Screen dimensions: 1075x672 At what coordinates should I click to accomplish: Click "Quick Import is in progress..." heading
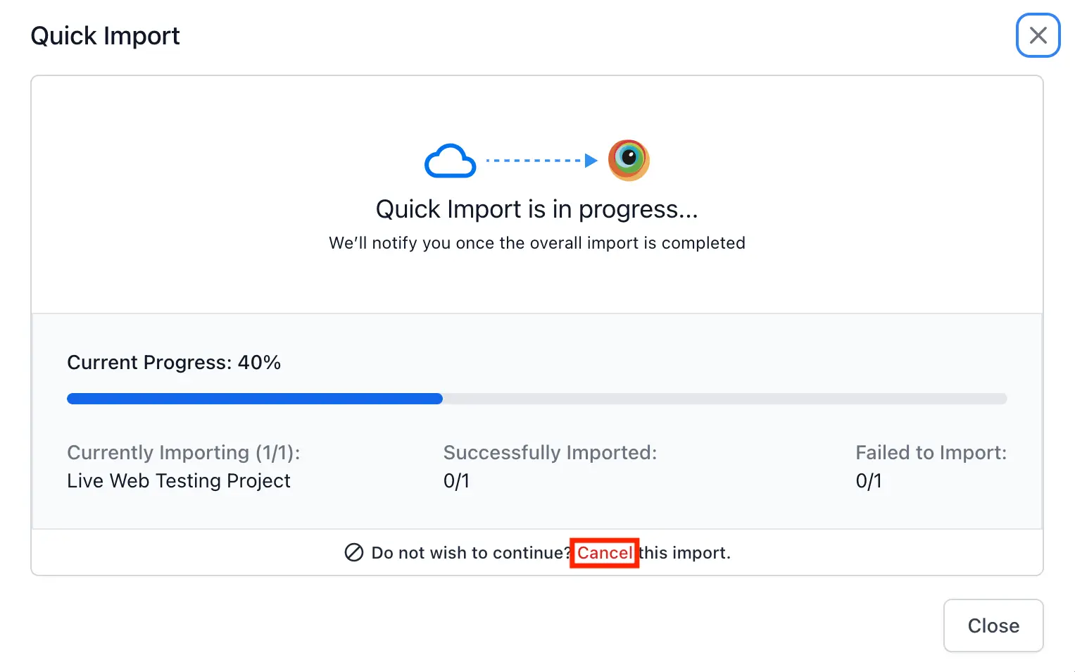pyautogui.click(x=536, y=209)
